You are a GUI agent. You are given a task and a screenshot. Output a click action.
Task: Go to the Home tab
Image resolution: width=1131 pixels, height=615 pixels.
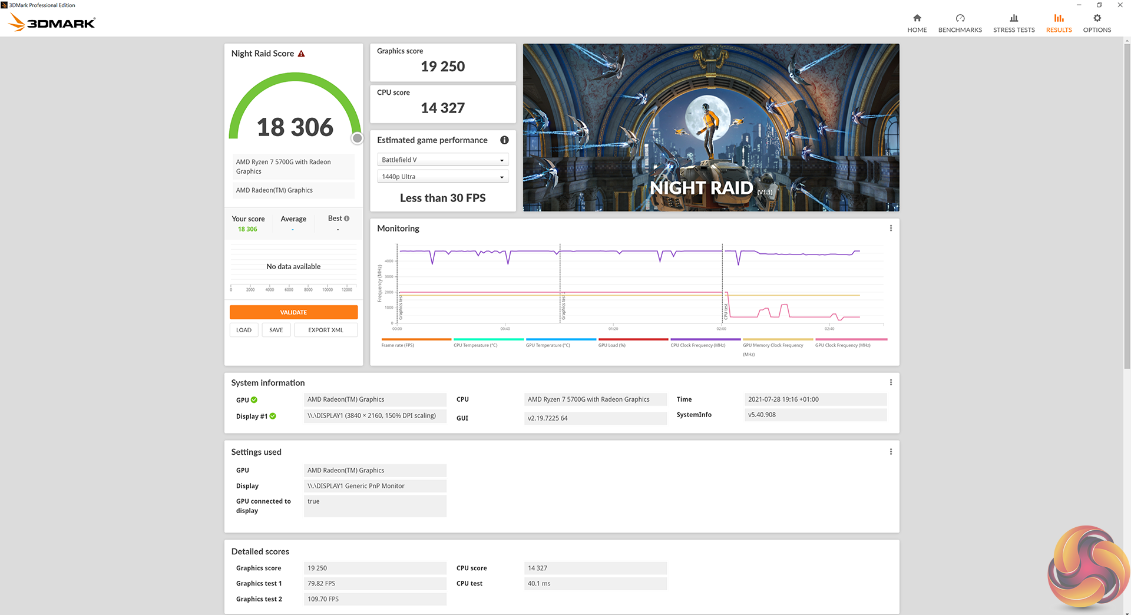(917, 24)
